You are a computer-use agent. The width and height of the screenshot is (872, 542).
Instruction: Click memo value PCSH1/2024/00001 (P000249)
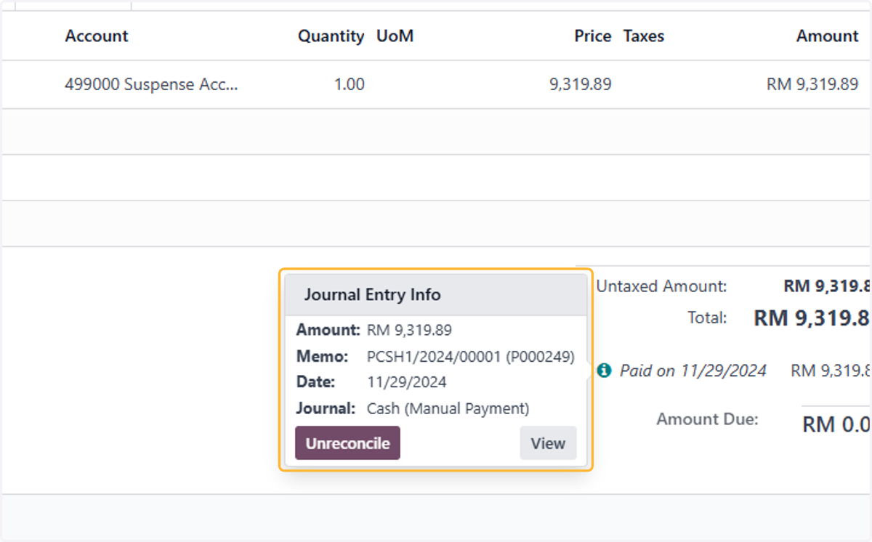tap(471, 357)
